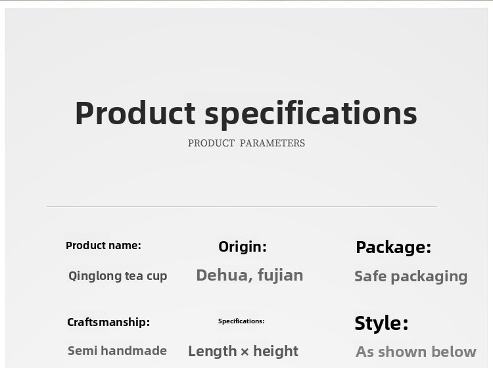Click the "As shown below" value
This screenshot has height=368, width=493.
pyautogui.click(x=416, y=352)
